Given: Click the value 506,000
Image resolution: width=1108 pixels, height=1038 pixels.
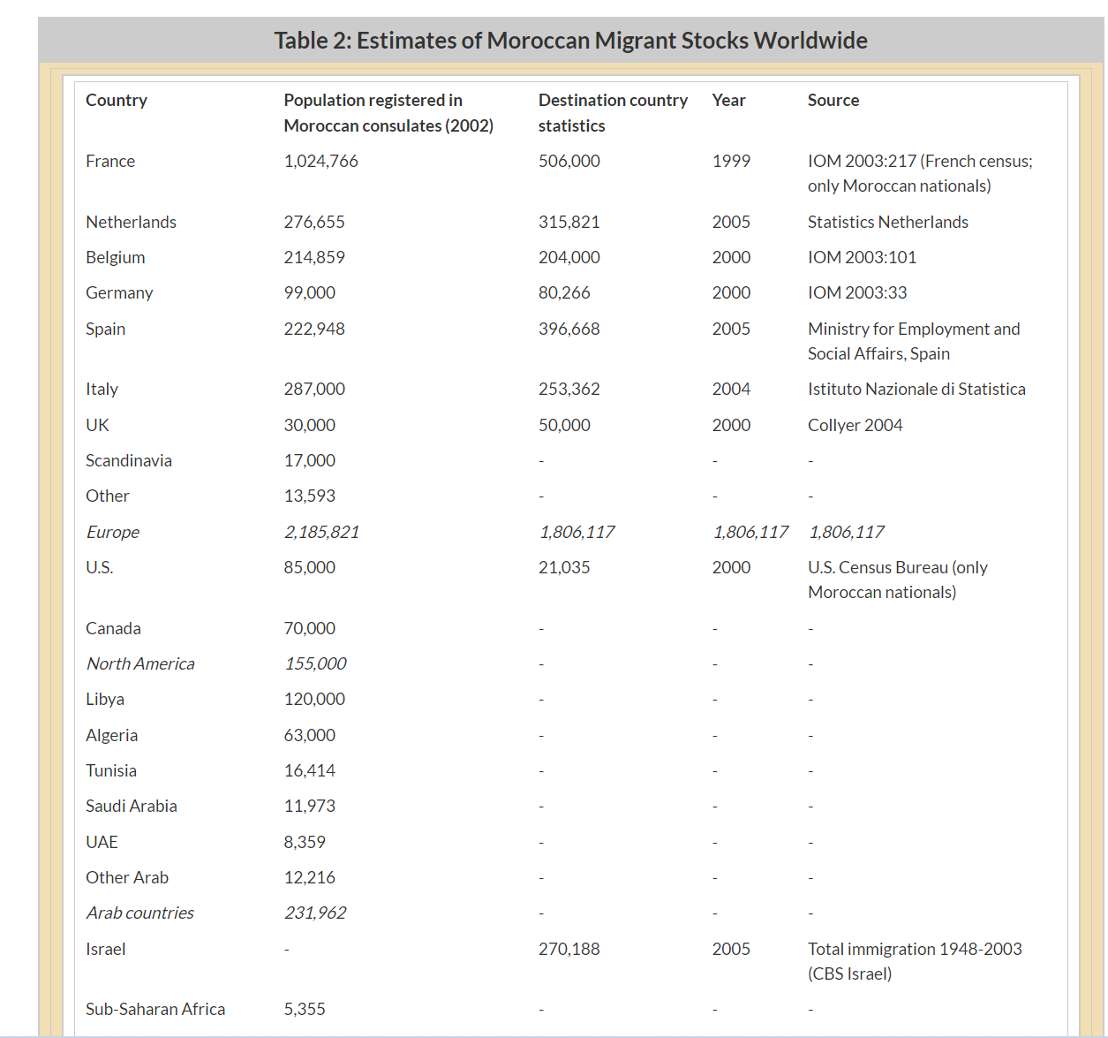Looking at the screenshot, I should (x=569, y=161).
